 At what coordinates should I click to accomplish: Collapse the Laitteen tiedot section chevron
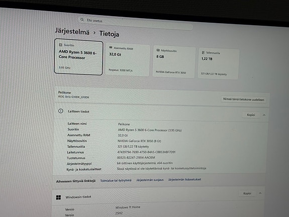(264, 115)
